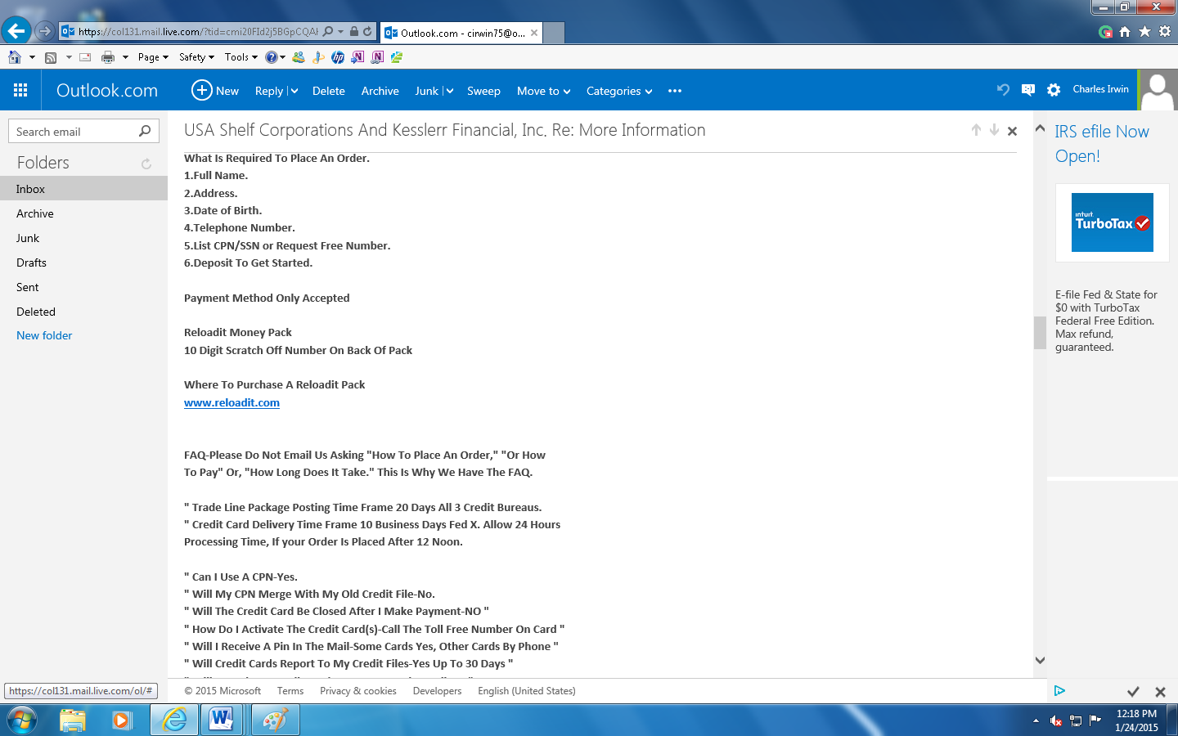Expand the Reply options dropdown arrow
Screen dimensions: 1178x736
tap(294, 92)
